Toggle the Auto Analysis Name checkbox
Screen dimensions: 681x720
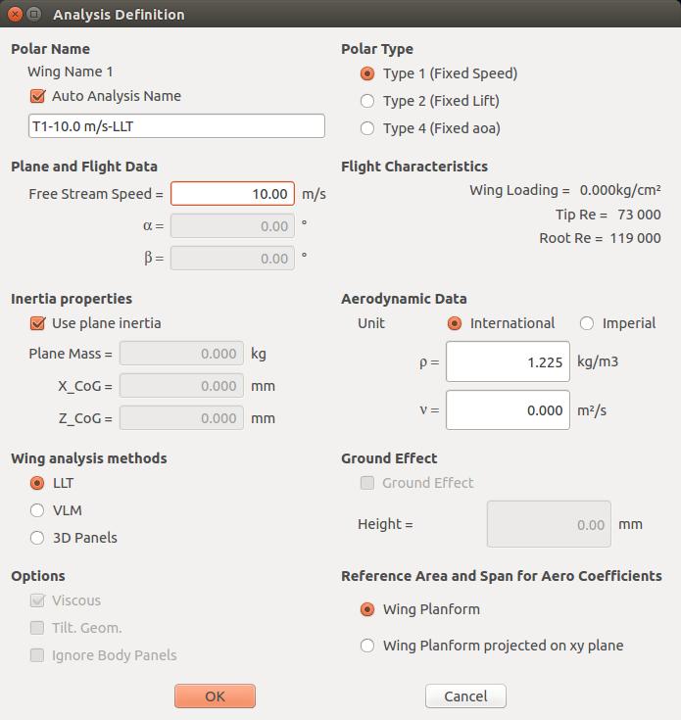pos(38,96)
